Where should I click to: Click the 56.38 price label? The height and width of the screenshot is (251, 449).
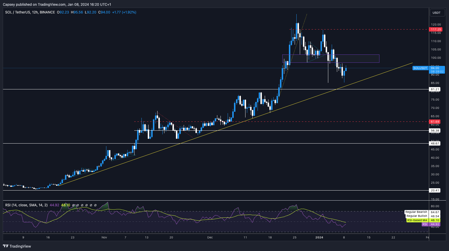(435, 131)
